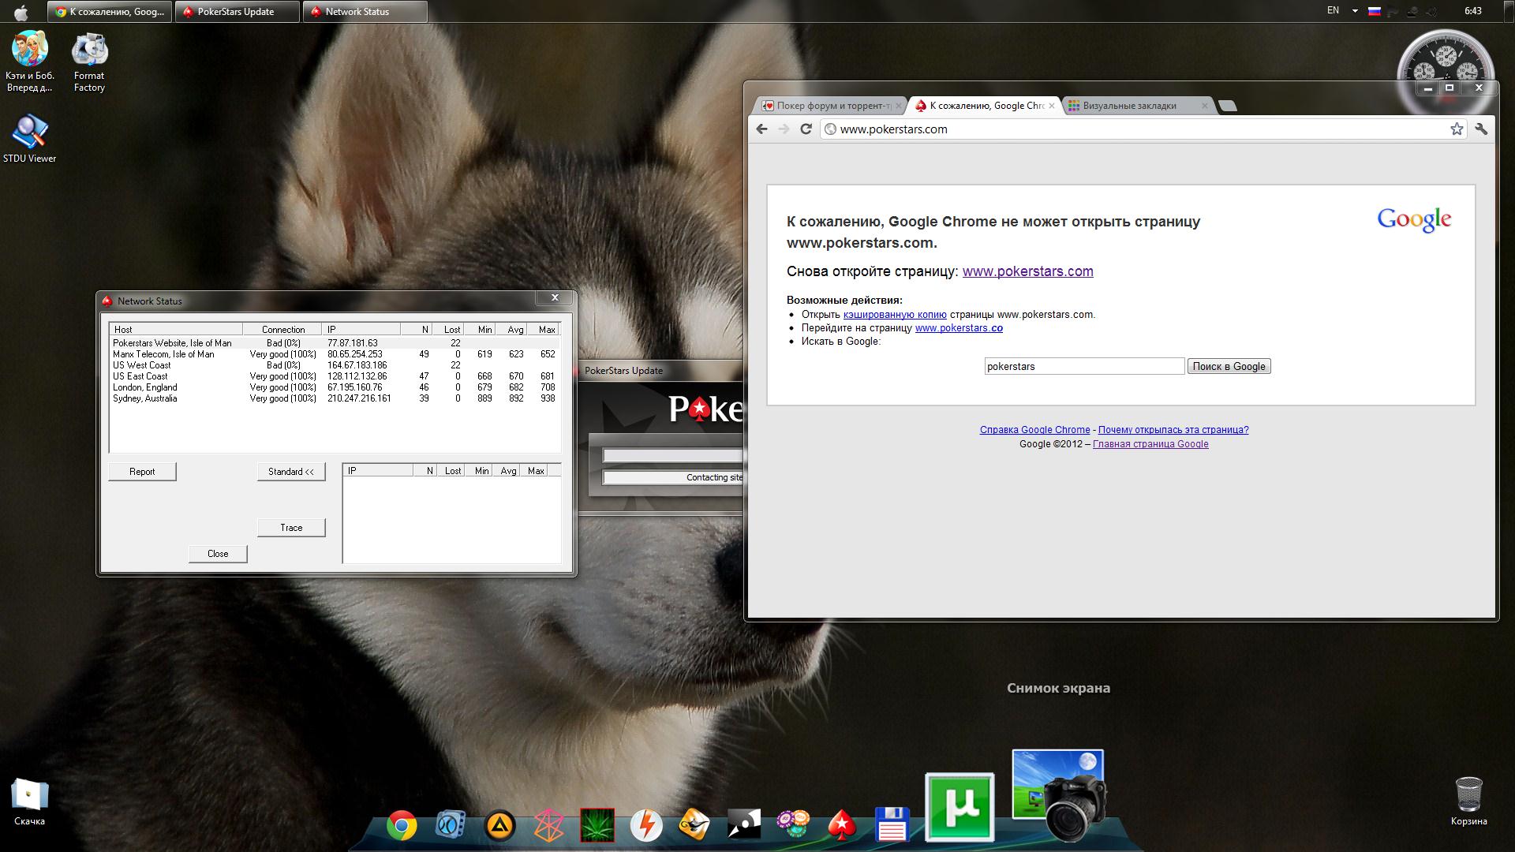Switch to Визуальные закладки tab

(x=1129, y=106)
